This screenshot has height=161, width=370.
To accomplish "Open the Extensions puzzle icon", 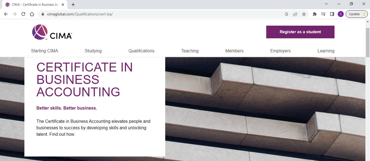I will pyautogui.click(x=315, y=14).
